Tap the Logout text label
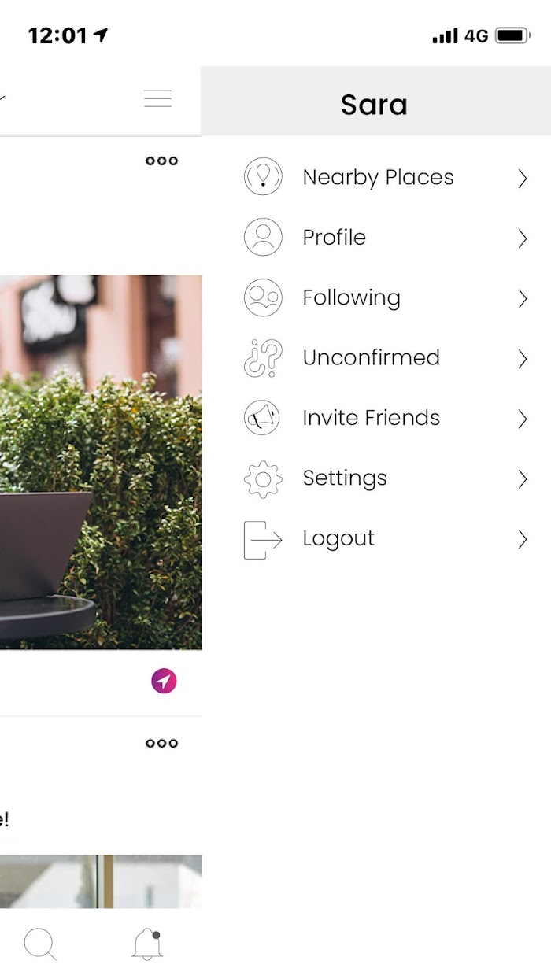 pyautogui.click(x=338, y=539)
